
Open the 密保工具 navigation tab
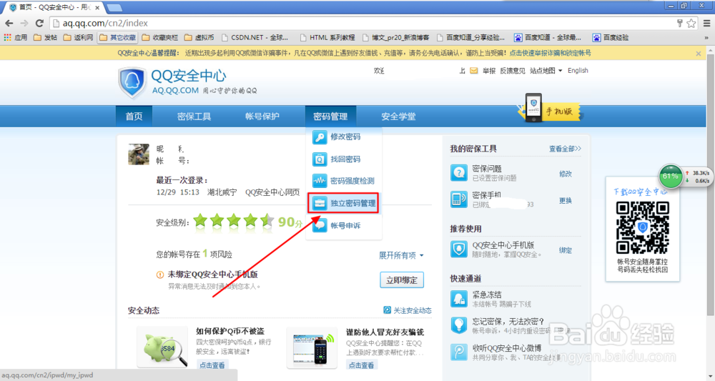pyautogui.click(x=194, y=117)
